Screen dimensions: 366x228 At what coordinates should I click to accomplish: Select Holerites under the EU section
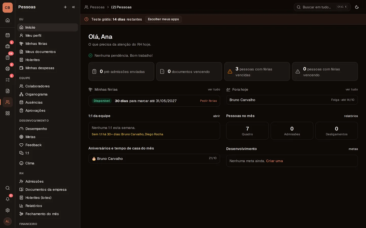tap(48, 60)
